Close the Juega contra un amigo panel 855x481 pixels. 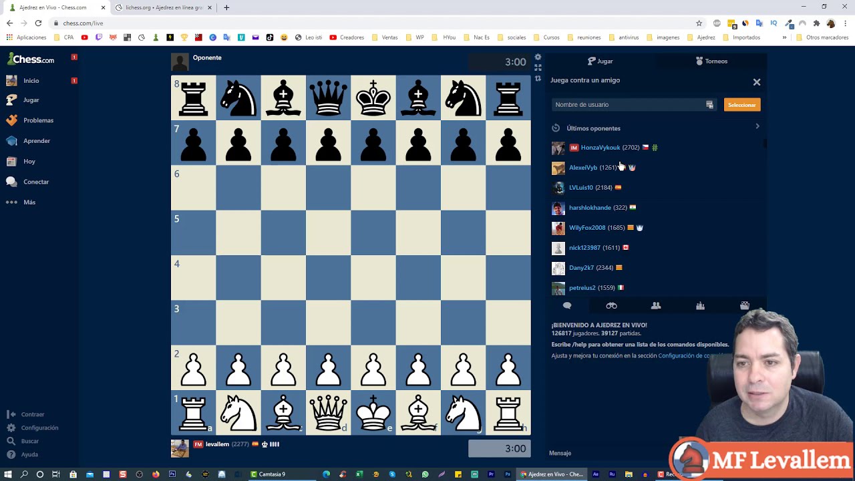(x=757, y=82)
